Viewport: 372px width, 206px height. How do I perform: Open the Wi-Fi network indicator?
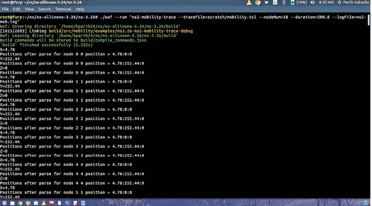tap(266, 2)
